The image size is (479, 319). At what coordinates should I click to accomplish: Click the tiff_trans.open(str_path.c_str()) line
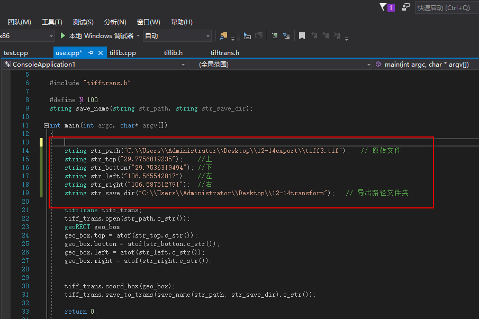click(x=127, y=218)
